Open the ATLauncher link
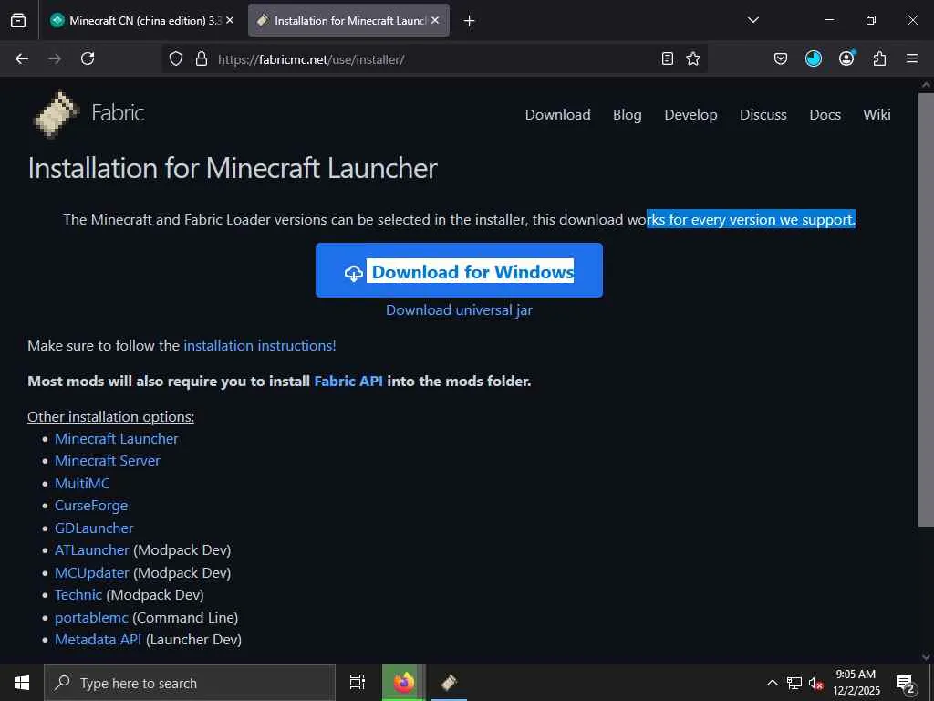This screenshot has height=701, width=934. point(92,550)
